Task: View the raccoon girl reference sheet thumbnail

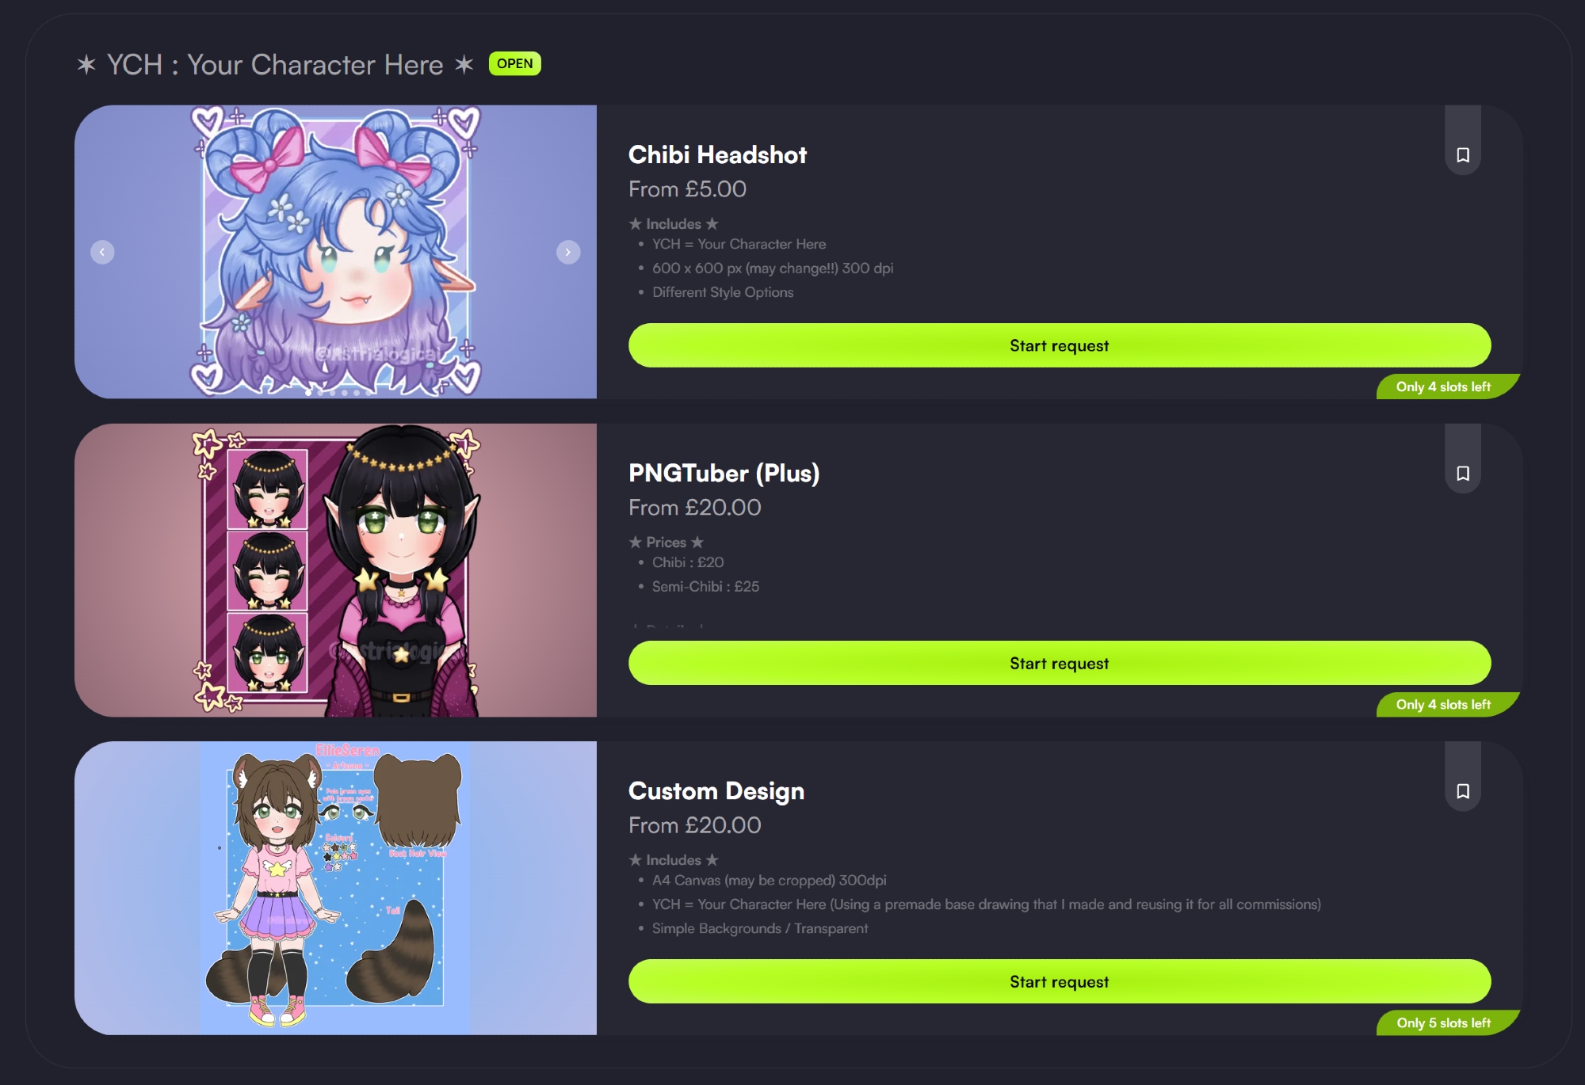Action: pyautogui.click(x=335, y=888)
